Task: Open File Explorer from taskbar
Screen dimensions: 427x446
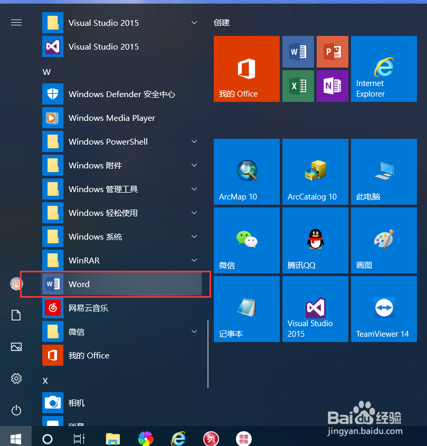Action: pyautogui.click(x=112, y=439)
